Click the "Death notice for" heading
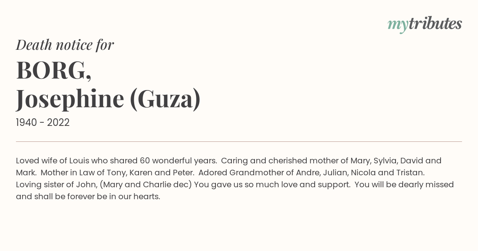The width and height of the screenshot is (478, 251). [65, 45]
